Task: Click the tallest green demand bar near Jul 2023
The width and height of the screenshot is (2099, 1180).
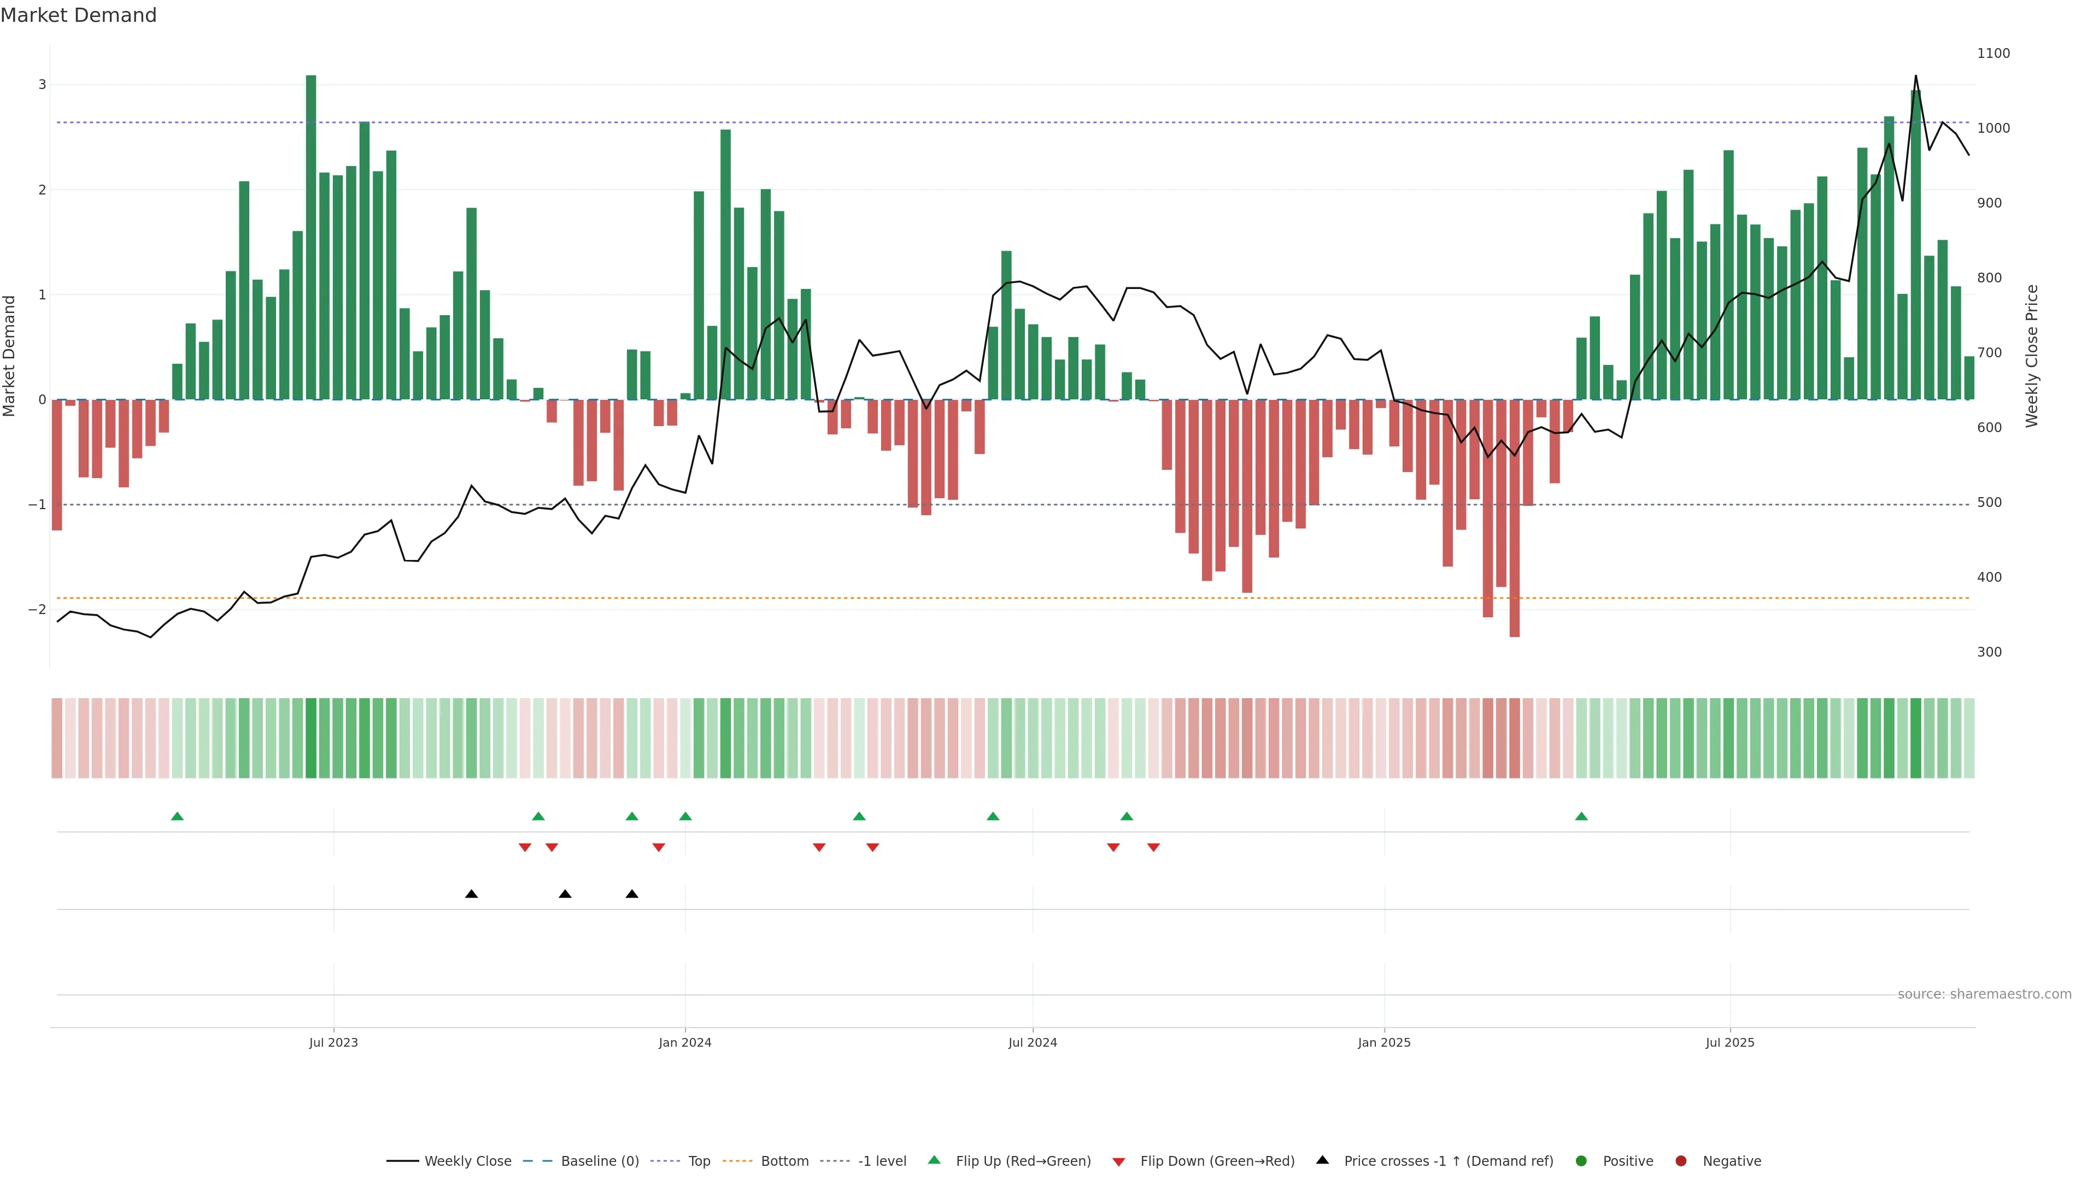Action: coord(311,236)
